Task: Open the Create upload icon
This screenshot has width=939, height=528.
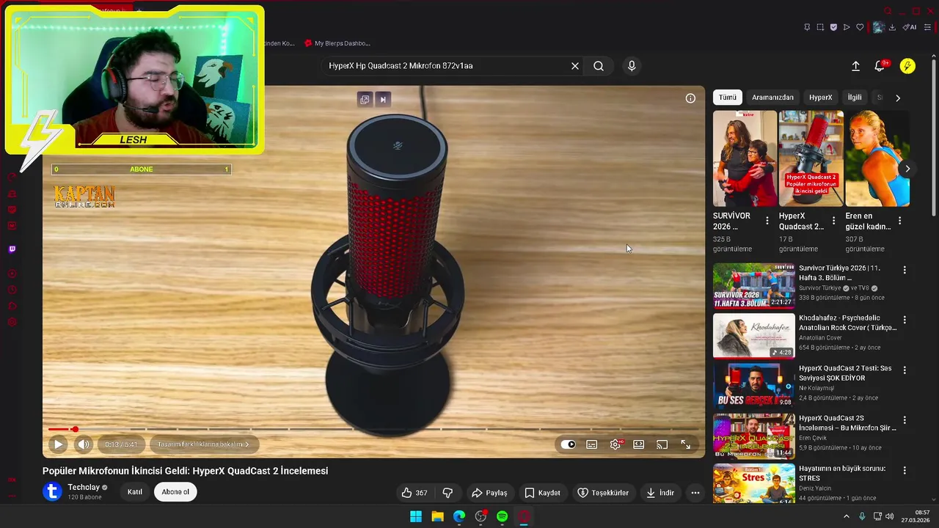Action: click(855, 66)
